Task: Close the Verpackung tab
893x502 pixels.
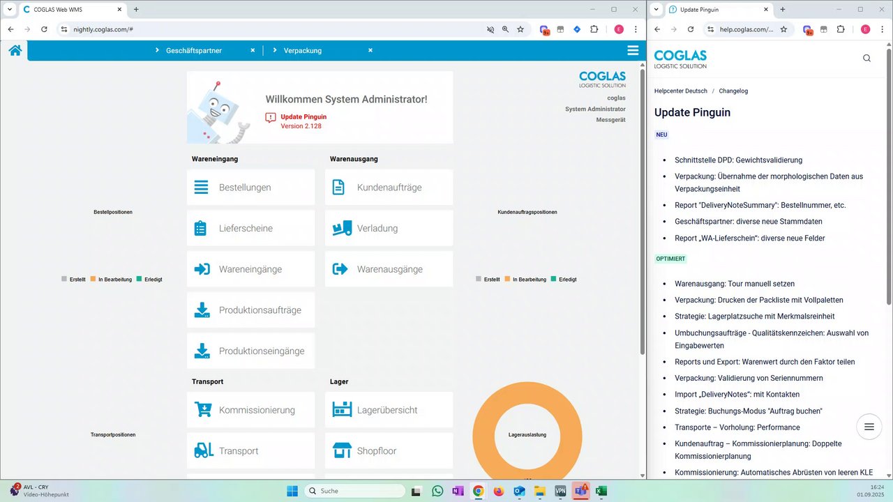Action: tap(370, 50)
